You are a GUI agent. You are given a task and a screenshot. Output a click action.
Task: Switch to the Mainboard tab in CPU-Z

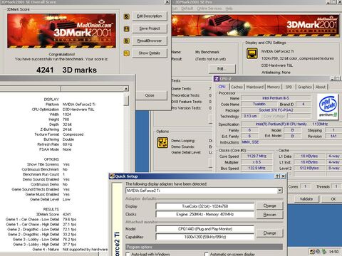click(255, 87)
